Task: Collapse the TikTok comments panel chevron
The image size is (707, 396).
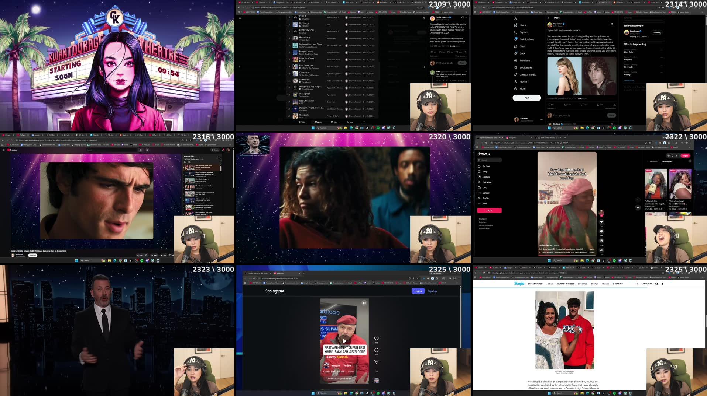Action: [638, 207]
